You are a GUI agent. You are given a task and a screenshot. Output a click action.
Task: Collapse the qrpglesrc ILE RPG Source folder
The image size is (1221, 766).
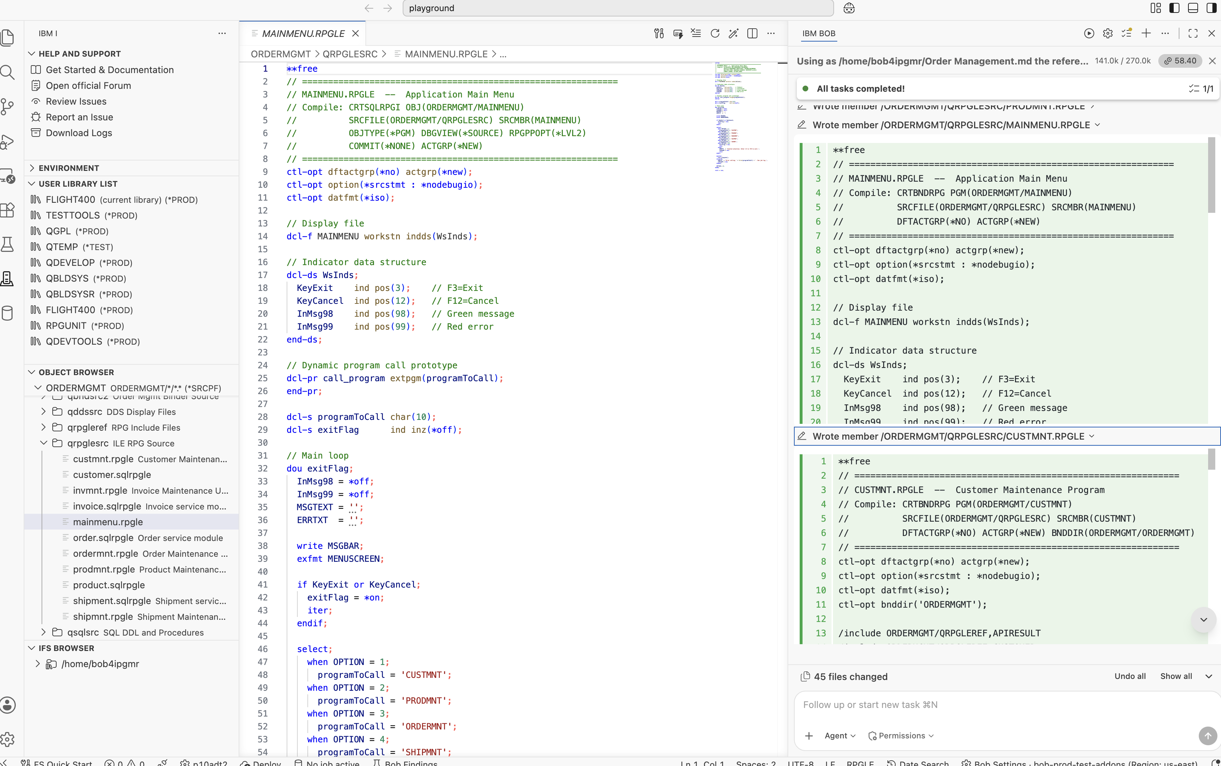click(x=44, y=443)
